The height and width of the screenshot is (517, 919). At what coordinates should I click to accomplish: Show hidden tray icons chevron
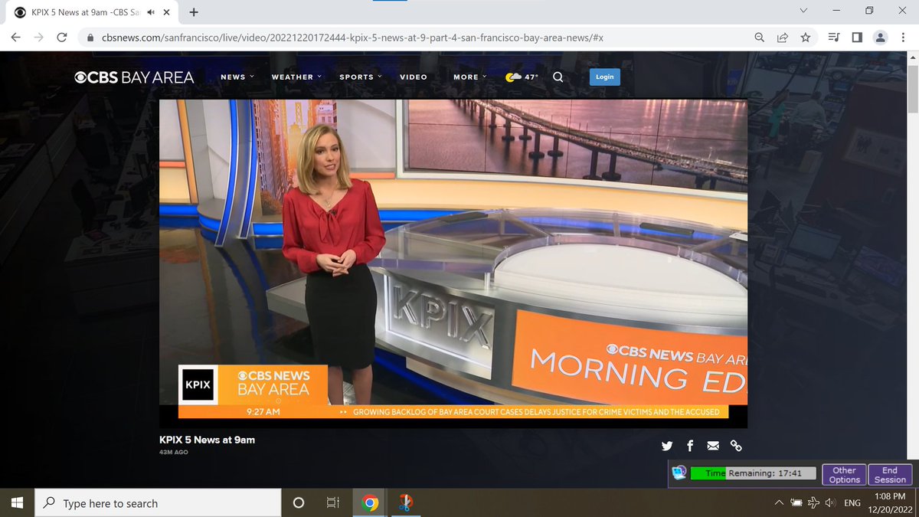779,502
